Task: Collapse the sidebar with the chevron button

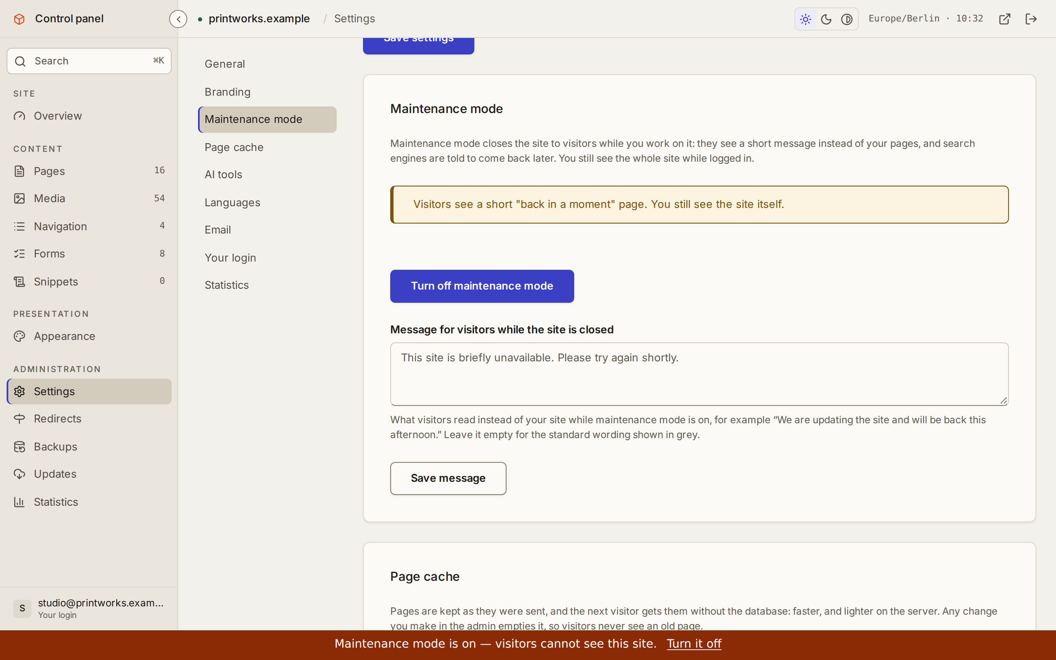Action: [x=178, y=19]
